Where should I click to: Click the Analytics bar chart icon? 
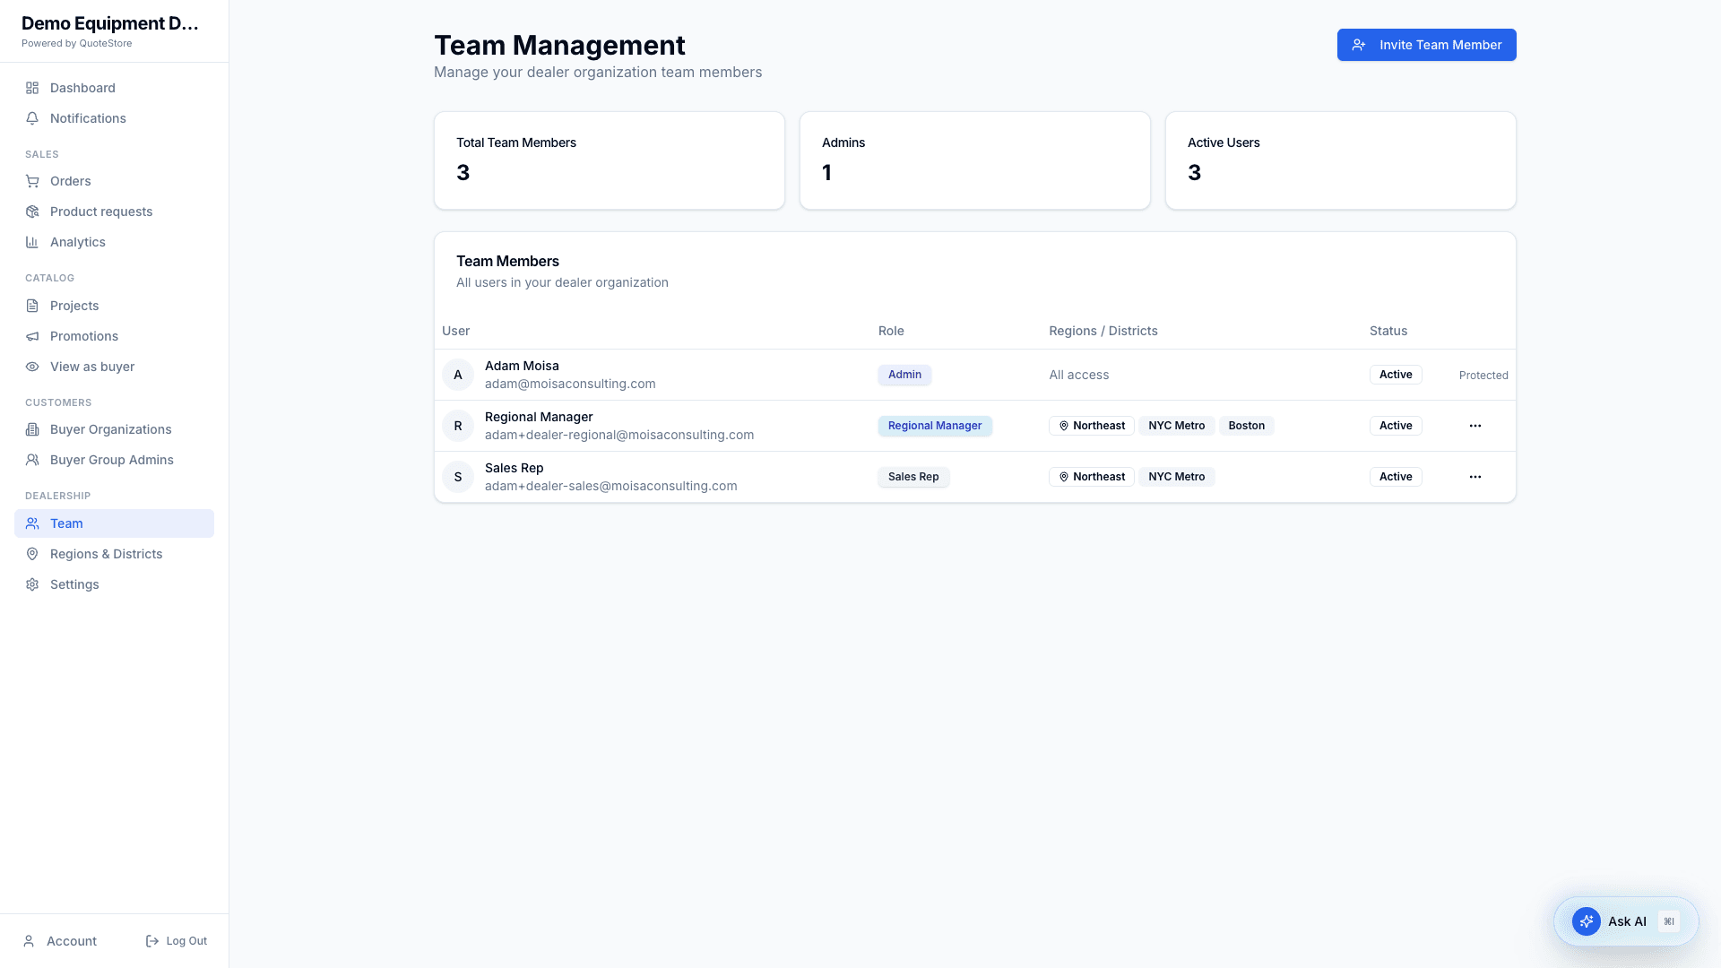tap(32, 242)
